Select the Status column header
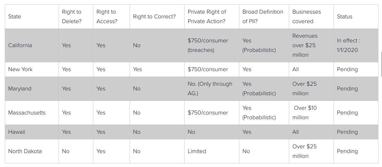 [356, 17]
